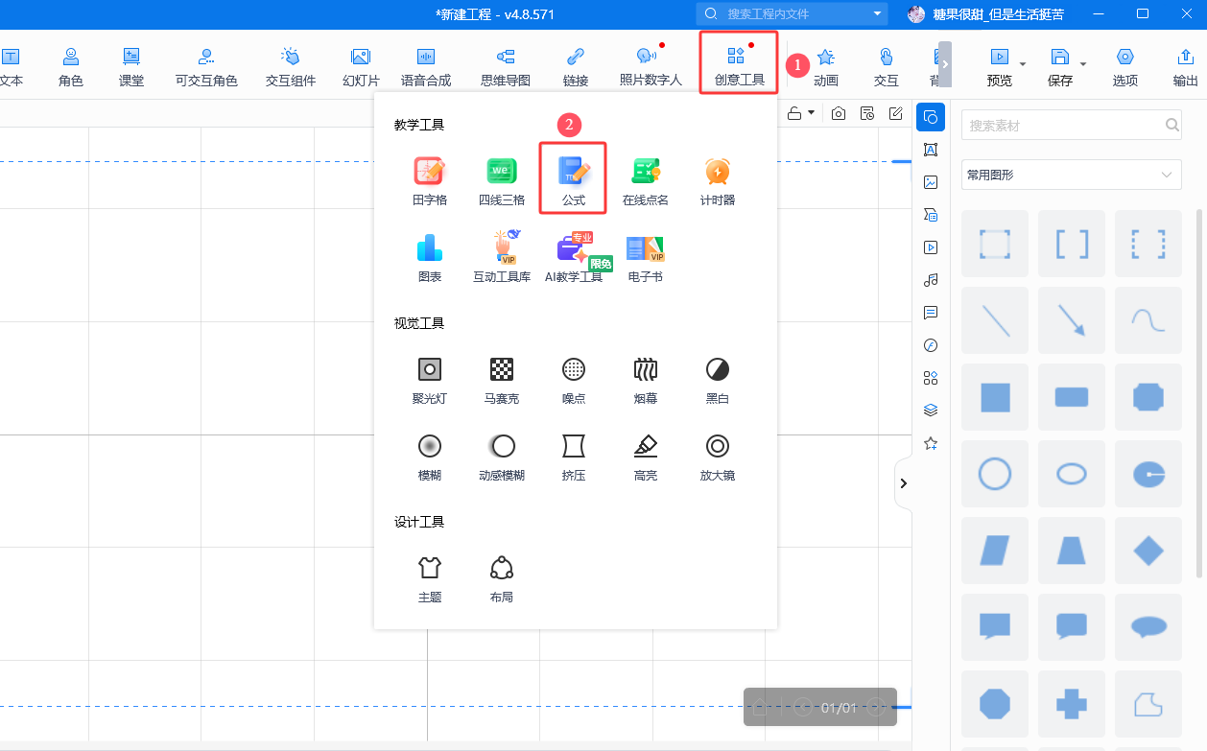Open the 图表 chart tool

point(429,256)
